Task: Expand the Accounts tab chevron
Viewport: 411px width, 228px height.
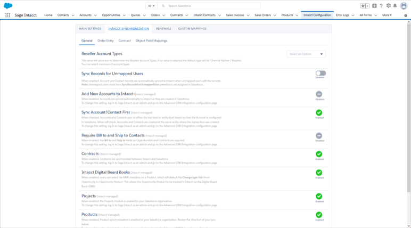Action: 95,15
